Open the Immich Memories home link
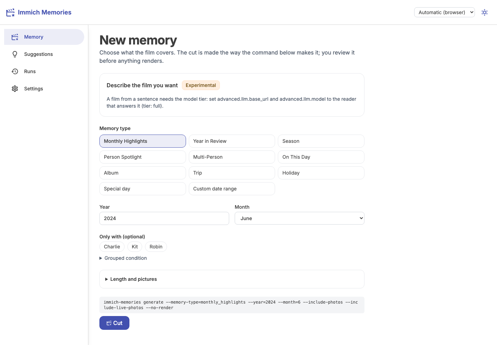Viewport: 497px width, 345px height. (39, 12)
